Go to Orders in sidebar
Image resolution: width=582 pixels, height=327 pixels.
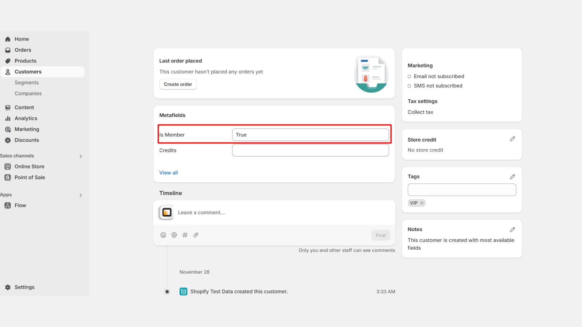23,50
